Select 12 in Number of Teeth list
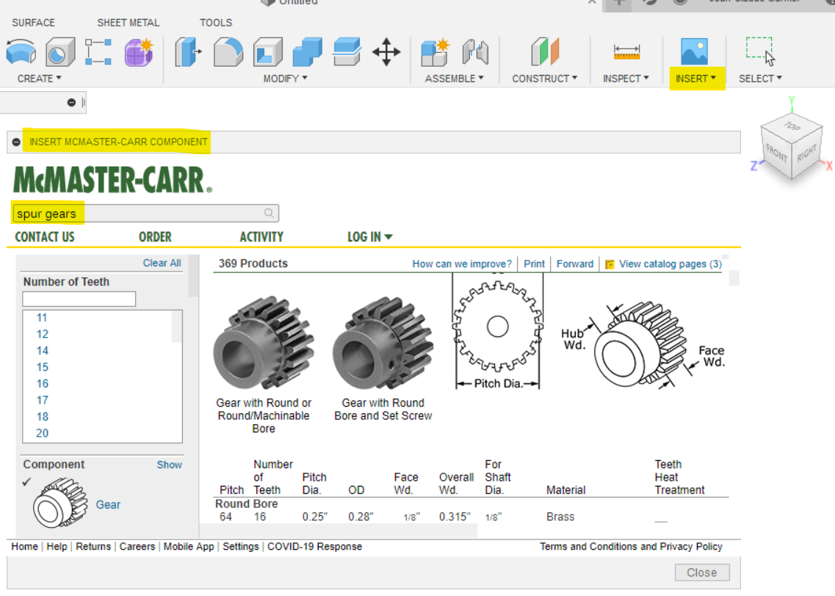 pos(42,334)
